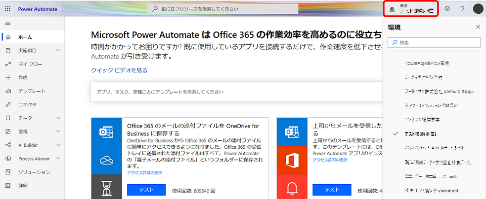The width and height of the screenshot is (486, 199).
Task: Close the 環境 panel
Action: click(x=478, y=27)
